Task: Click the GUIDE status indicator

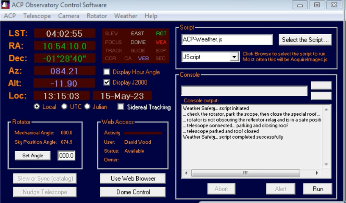Action: [x=138, y=50]
